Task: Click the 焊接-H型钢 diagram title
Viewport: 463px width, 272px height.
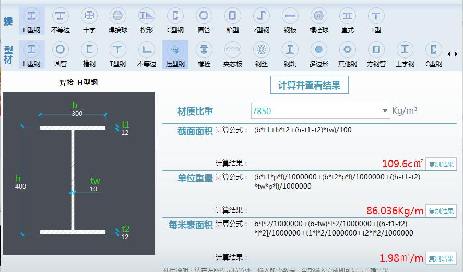Action: pos(79,82)
